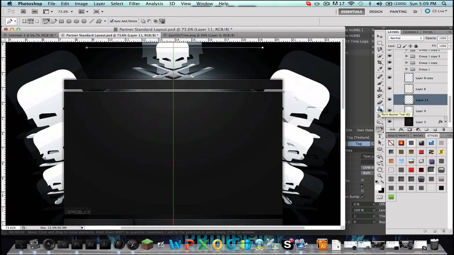
Task: Select the Pen tool in tools panel
Action: (x=380, y=130)
